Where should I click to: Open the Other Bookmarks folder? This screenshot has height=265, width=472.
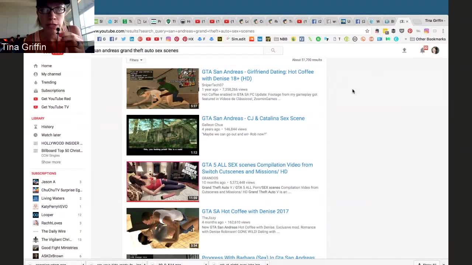coord(428,39)
